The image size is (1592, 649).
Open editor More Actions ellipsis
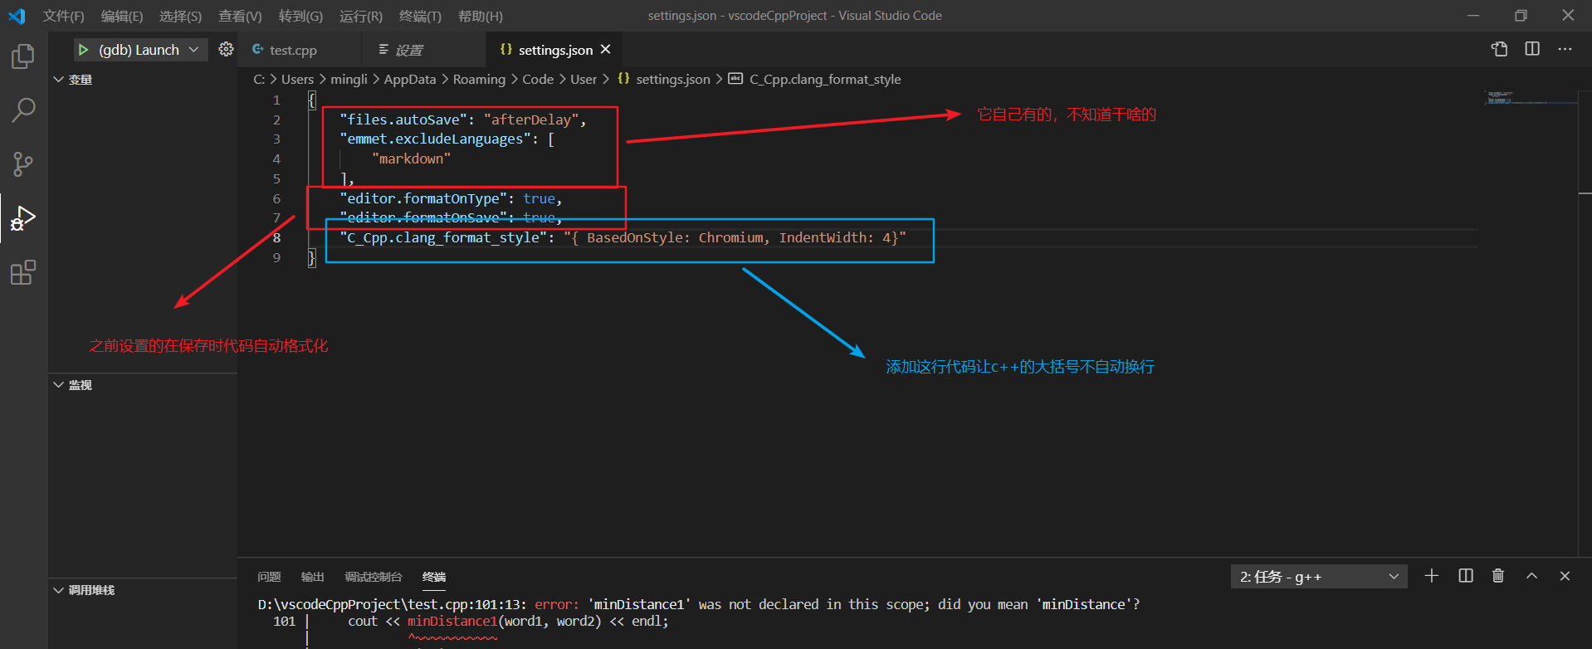point(1565,49)
